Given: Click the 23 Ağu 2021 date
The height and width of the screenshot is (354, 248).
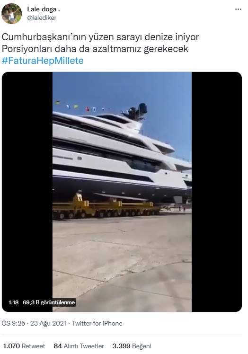Looking at the screenshot, I should point(48,323).
